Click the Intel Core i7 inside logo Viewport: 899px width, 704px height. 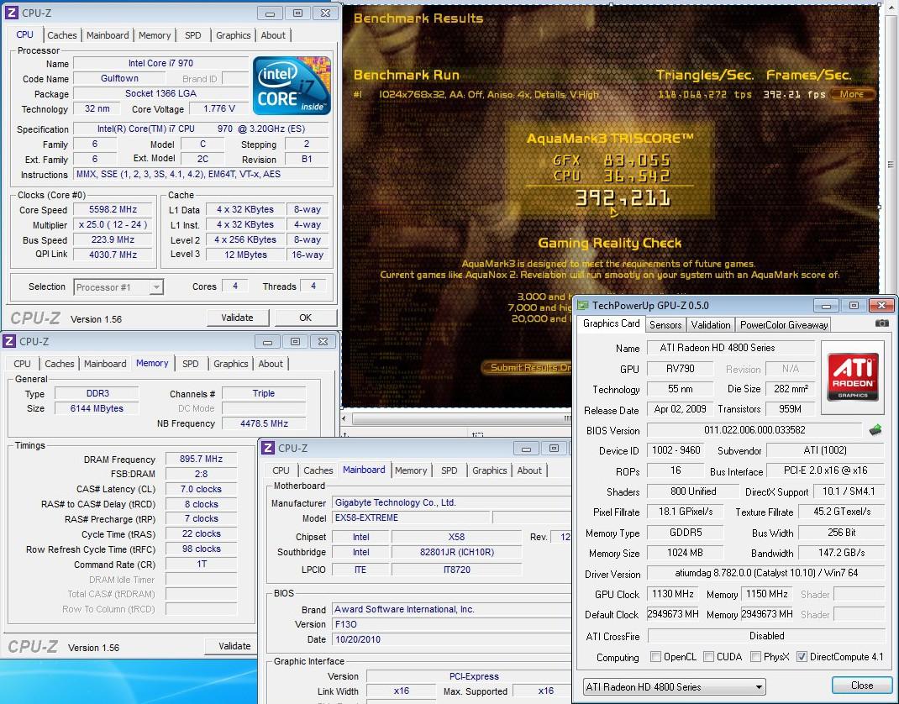(292, 86)
